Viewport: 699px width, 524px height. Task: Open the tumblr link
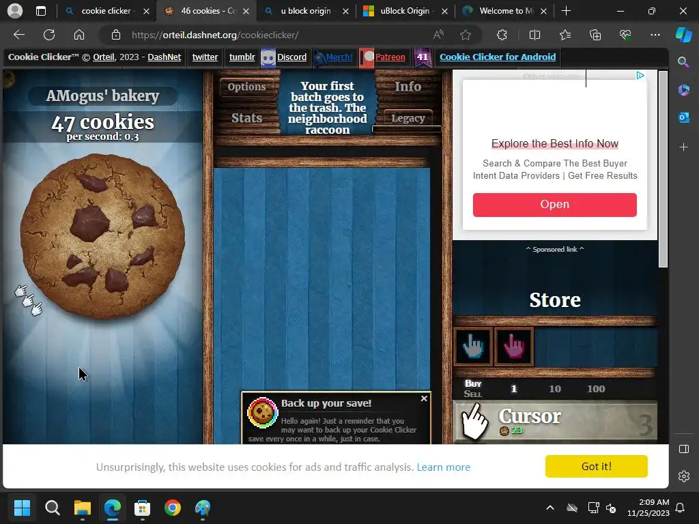click(x=242, y=57)
